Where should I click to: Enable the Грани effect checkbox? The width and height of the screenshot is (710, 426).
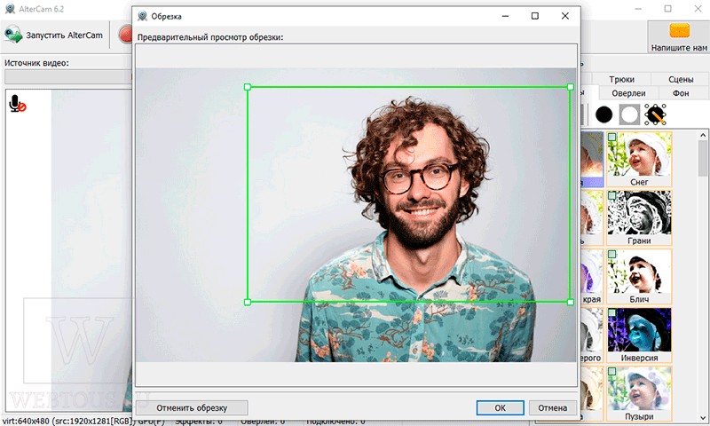(612, 195)
